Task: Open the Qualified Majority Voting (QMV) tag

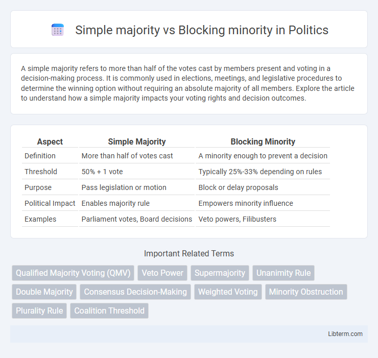Action: point(73,273)
